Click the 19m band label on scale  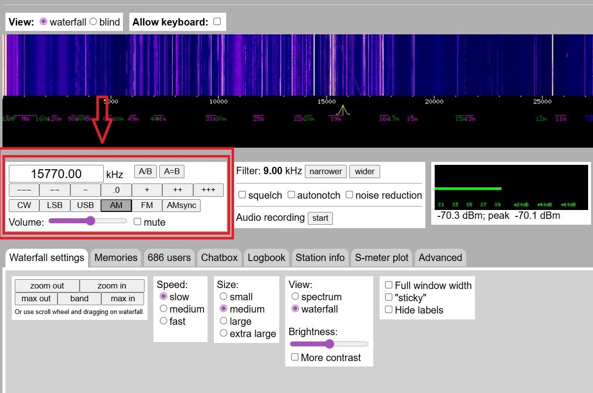pyautogui.click(x=336, y=119)
